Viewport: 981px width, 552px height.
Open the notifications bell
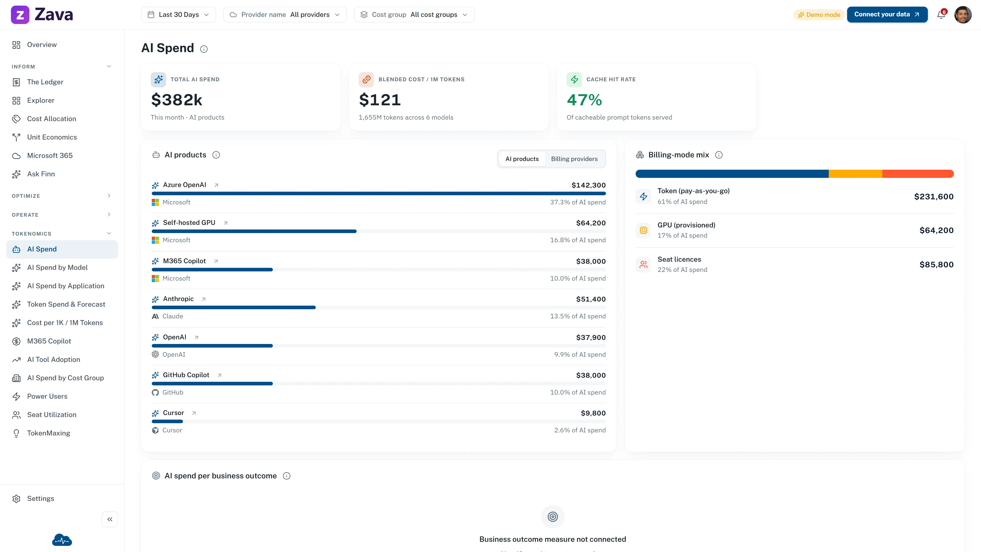click(941, 15)
